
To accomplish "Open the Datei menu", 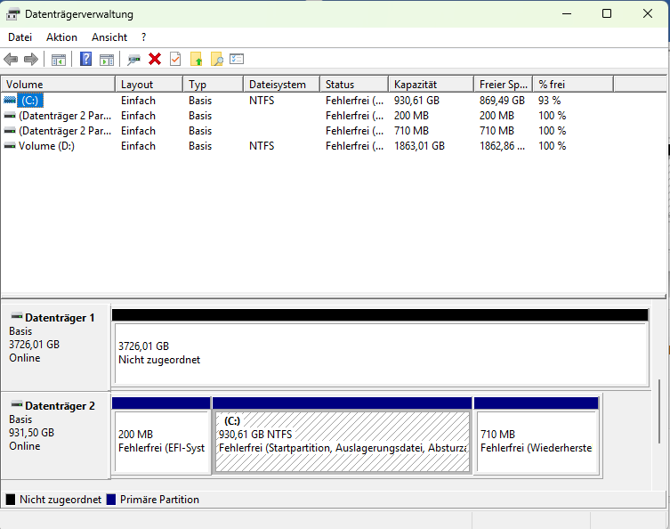I will 20,37.
